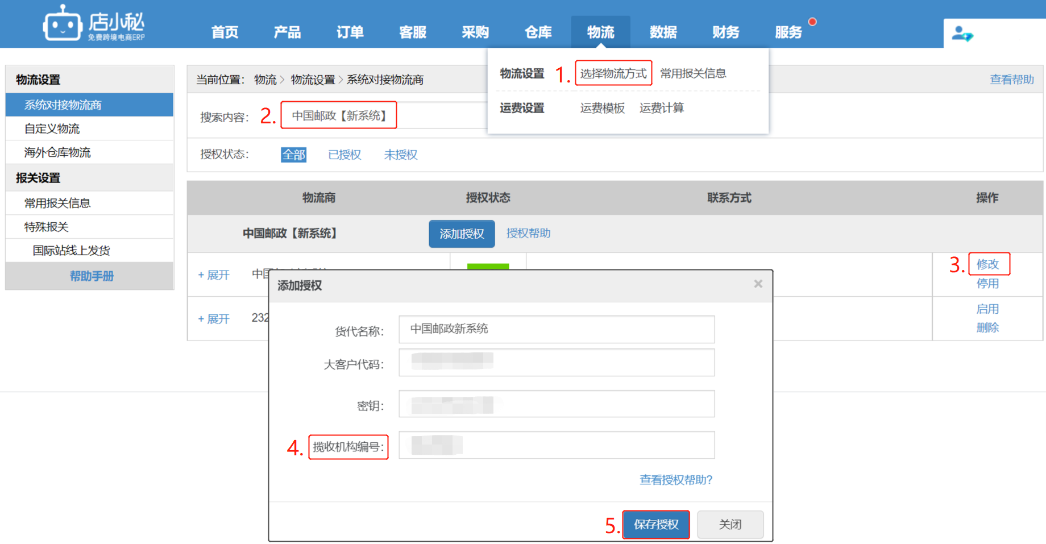Click the 添加授权 button
The image size is (1046, 544).
click(462, 234)
